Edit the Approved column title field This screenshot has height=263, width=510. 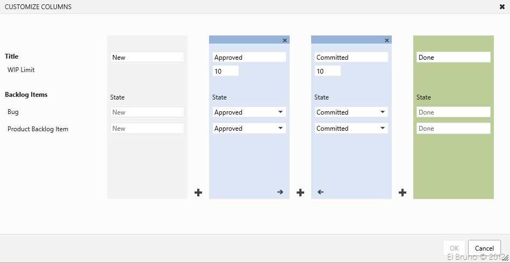pos(249,58)
